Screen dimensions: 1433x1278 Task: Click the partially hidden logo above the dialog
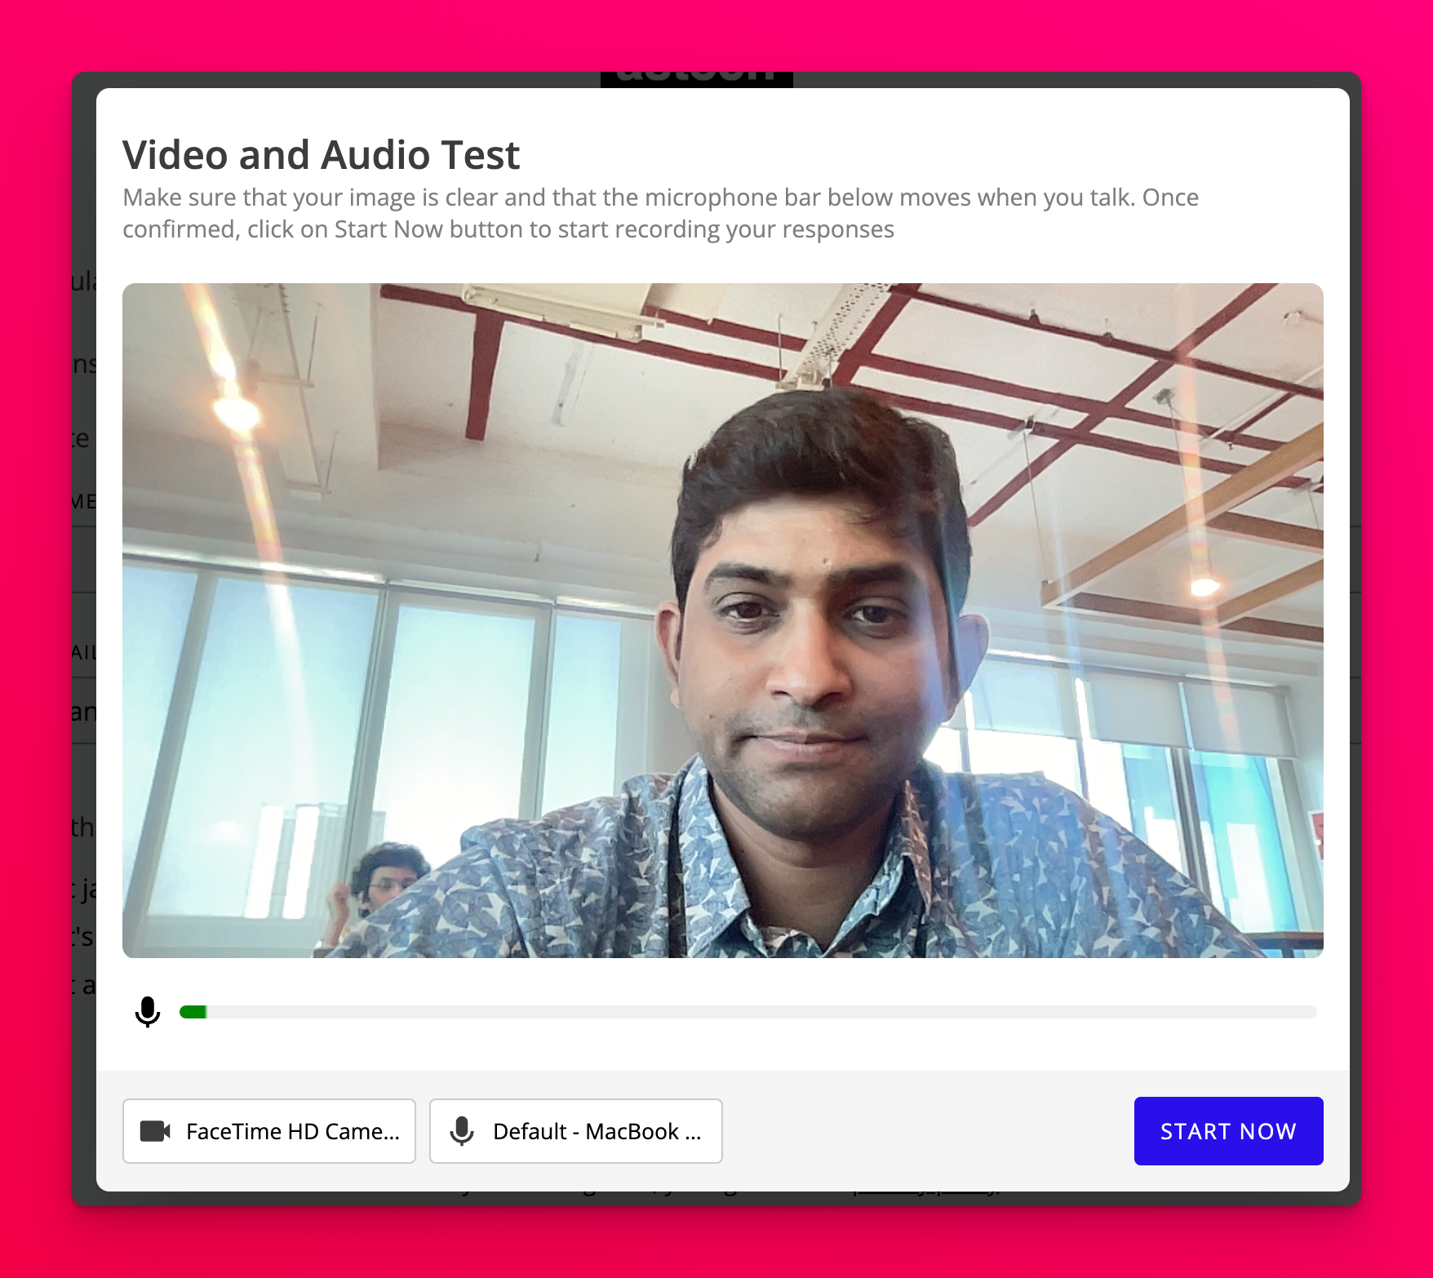click(696, 79)
